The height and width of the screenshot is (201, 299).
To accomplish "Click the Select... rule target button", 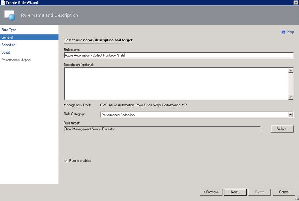I will click(282, 129).
